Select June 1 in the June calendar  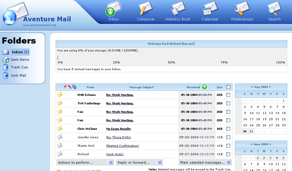coord(257,158)
